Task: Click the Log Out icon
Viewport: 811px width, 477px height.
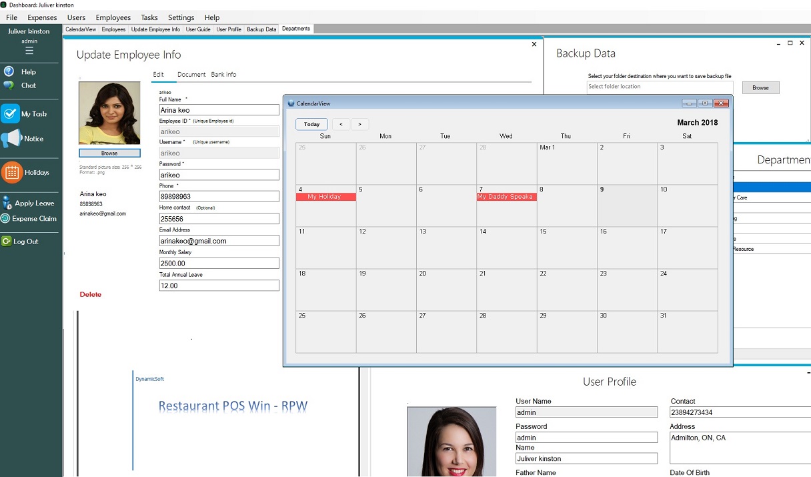Action: click(7, 241)
